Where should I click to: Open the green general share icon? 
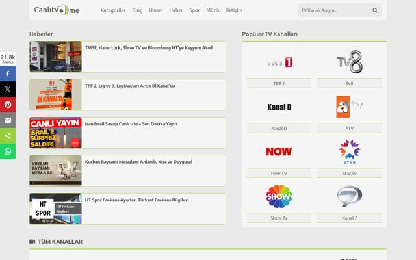[8, 136]
